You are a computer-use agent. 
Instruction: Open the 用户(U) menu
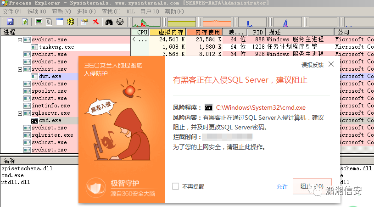coord(150,11)
